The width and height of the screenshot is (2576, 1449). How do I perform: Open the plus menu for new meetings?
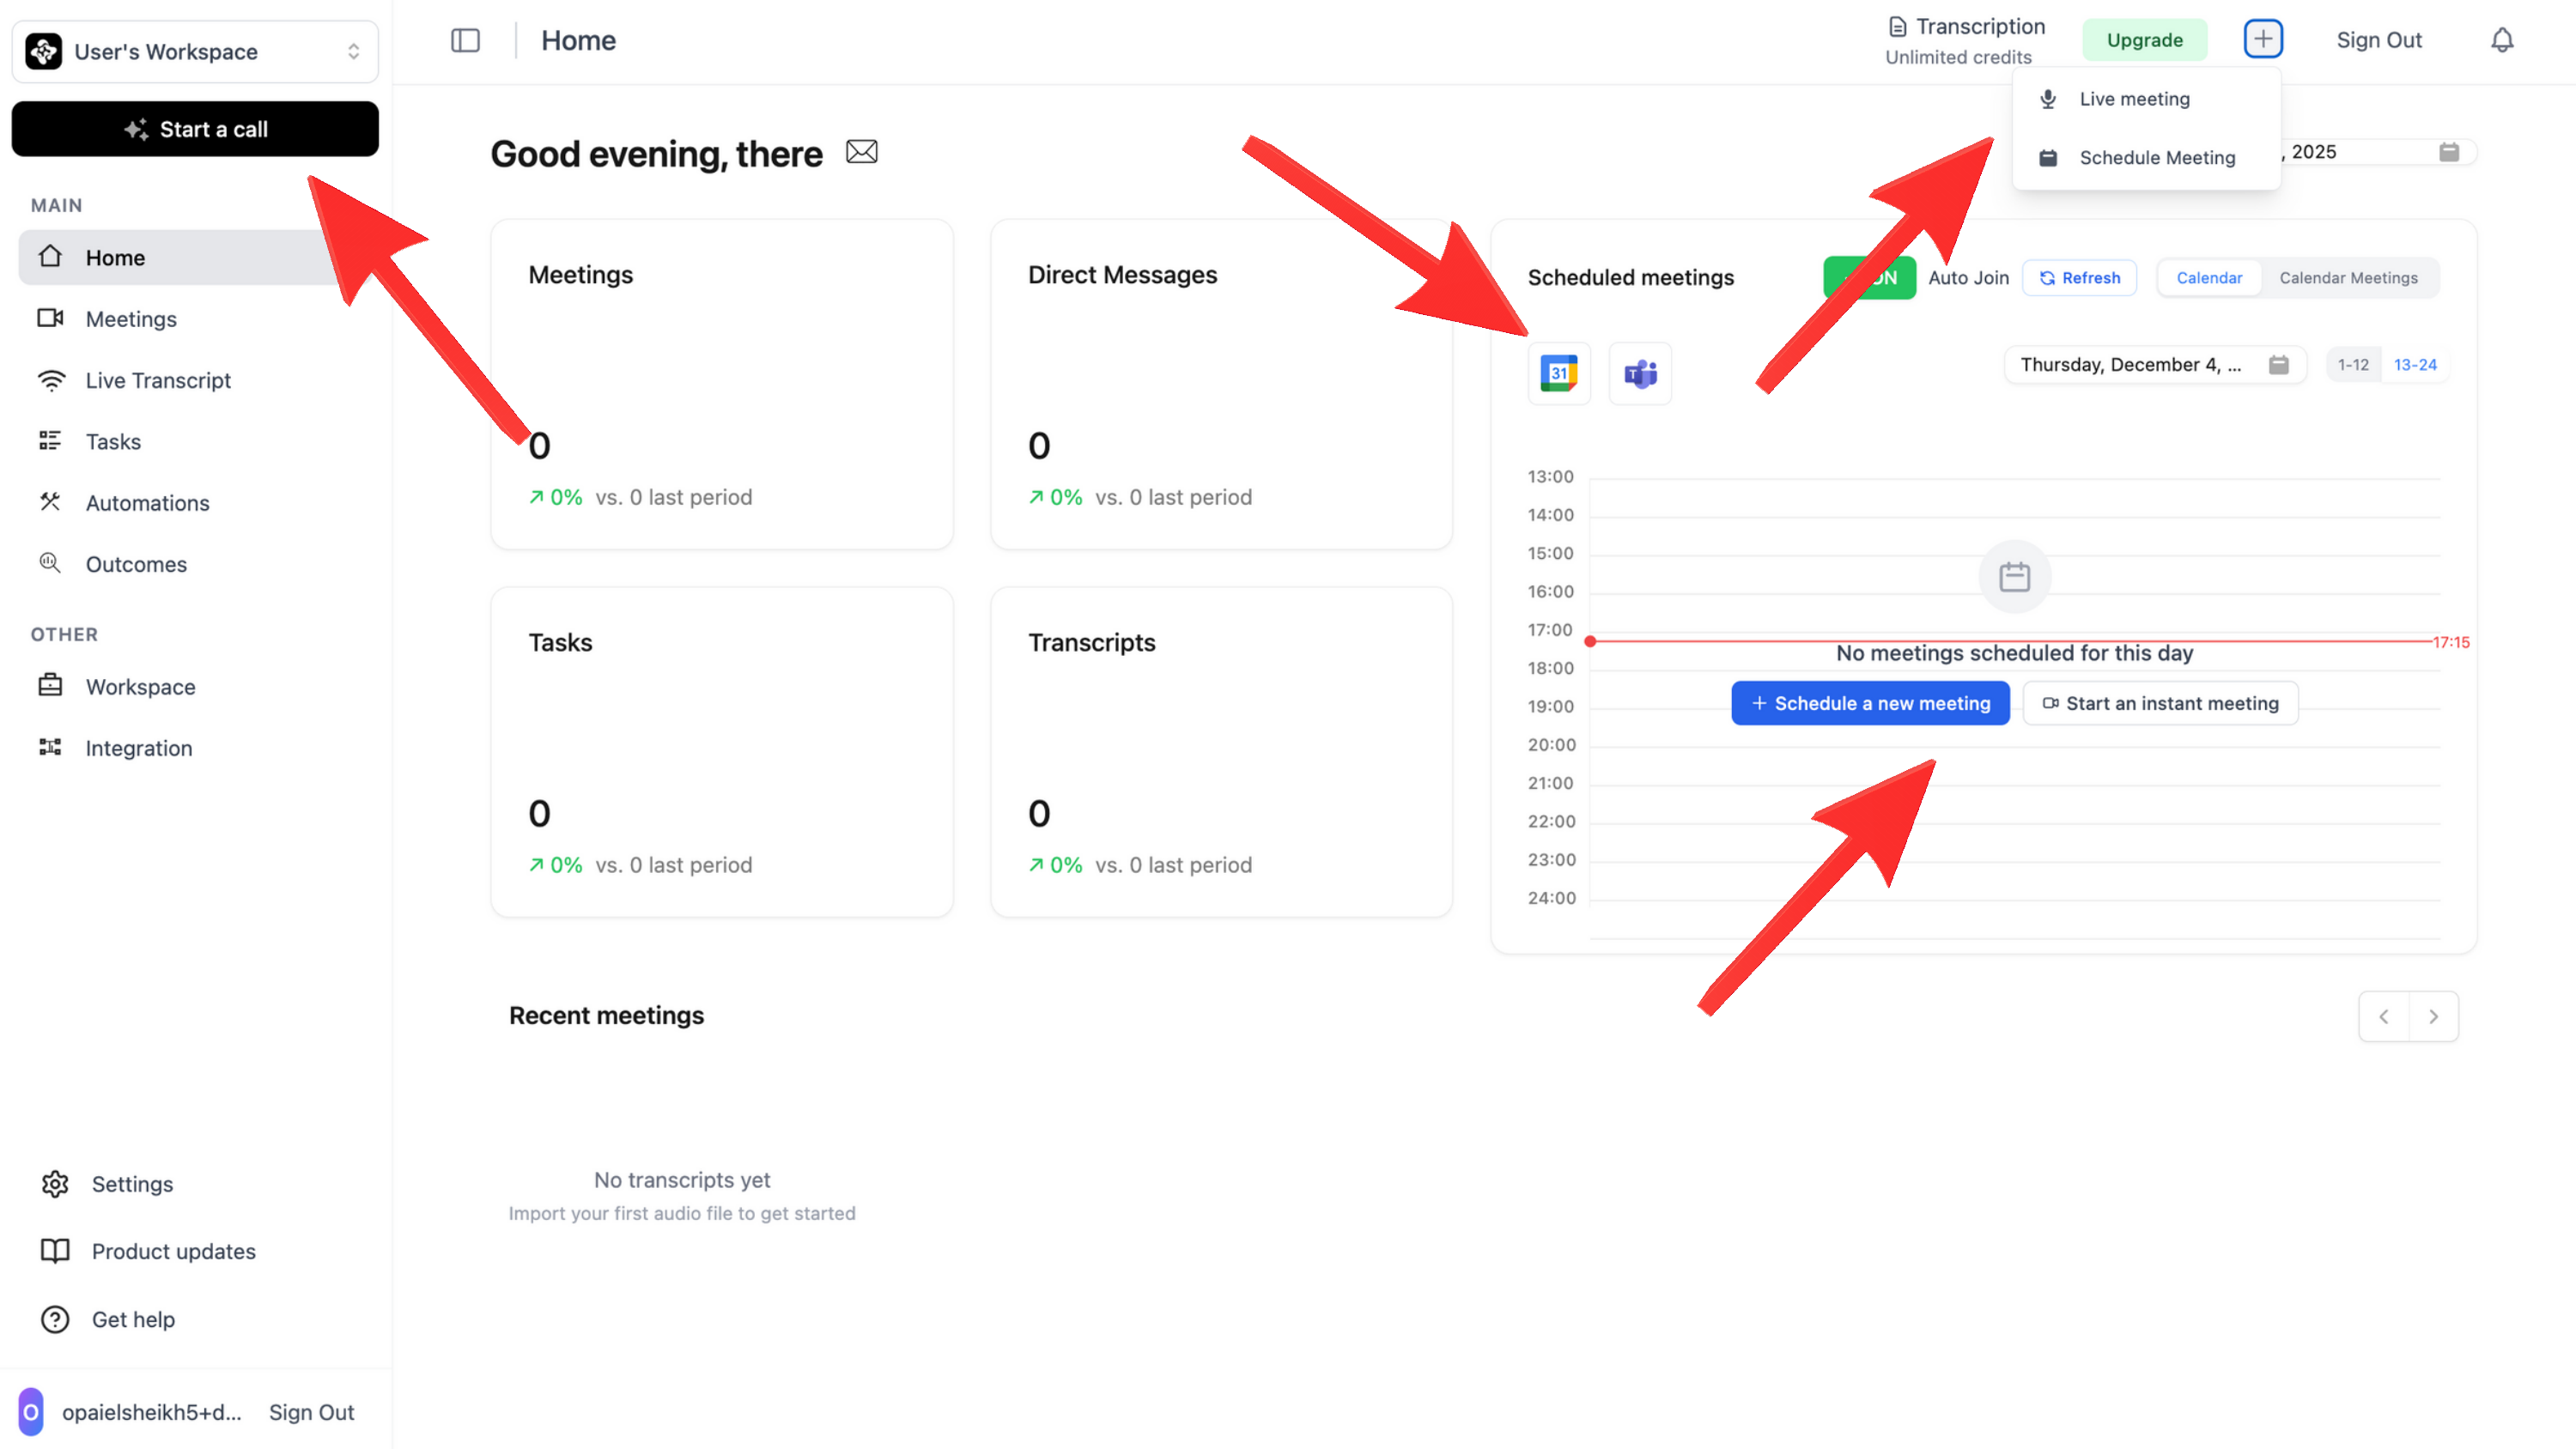pyautogui.click(x=2263, y=39)
